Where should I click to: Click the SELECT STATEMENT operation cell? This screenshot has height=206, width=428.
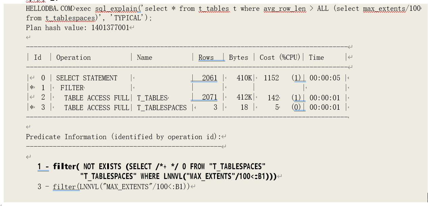pyautogui.click(x=87, y=78)
